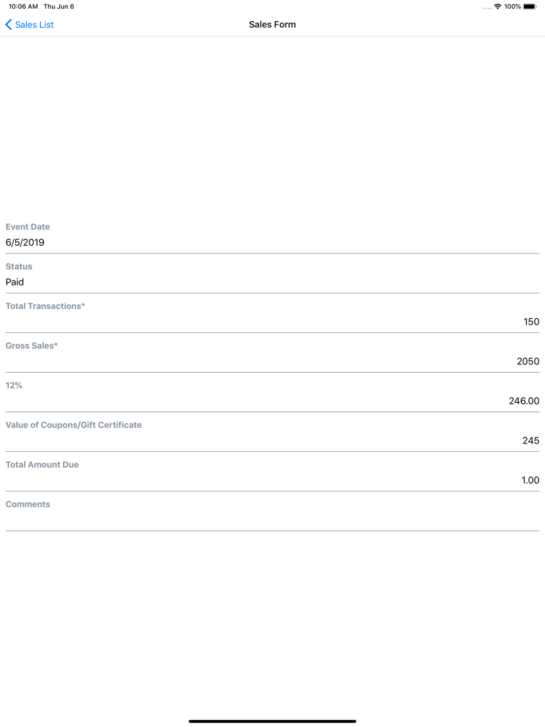
Task: Tap the Sales Form title
Action: [x=272, y=25]
